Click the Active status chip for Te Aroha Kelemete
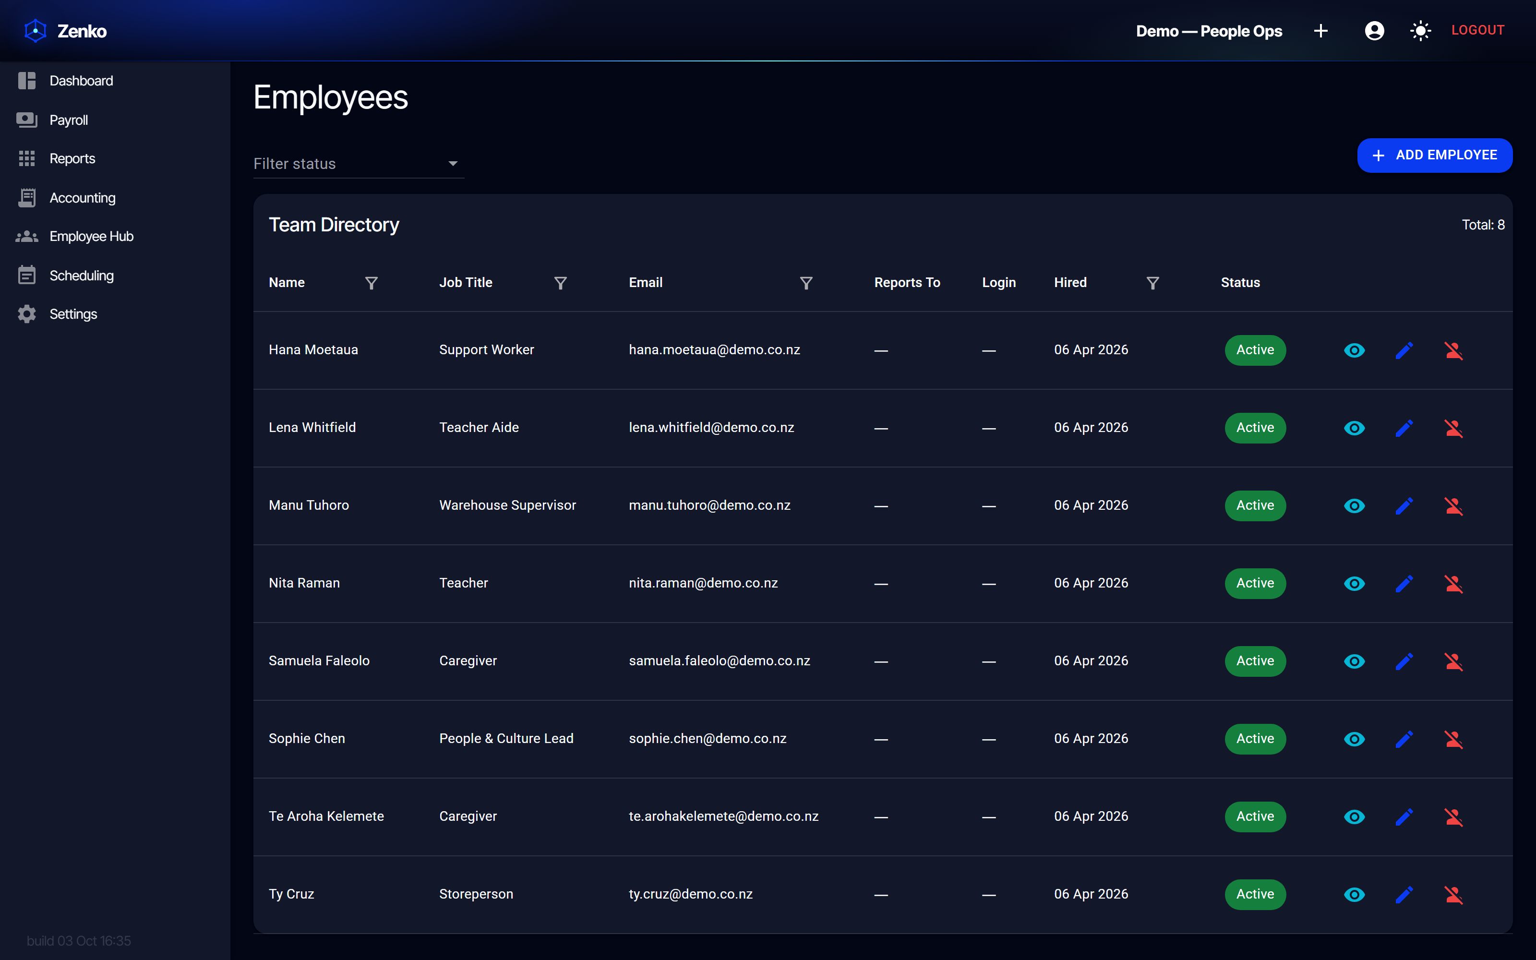Viewport: 1536px width, 960px height. click(1255, 816)
